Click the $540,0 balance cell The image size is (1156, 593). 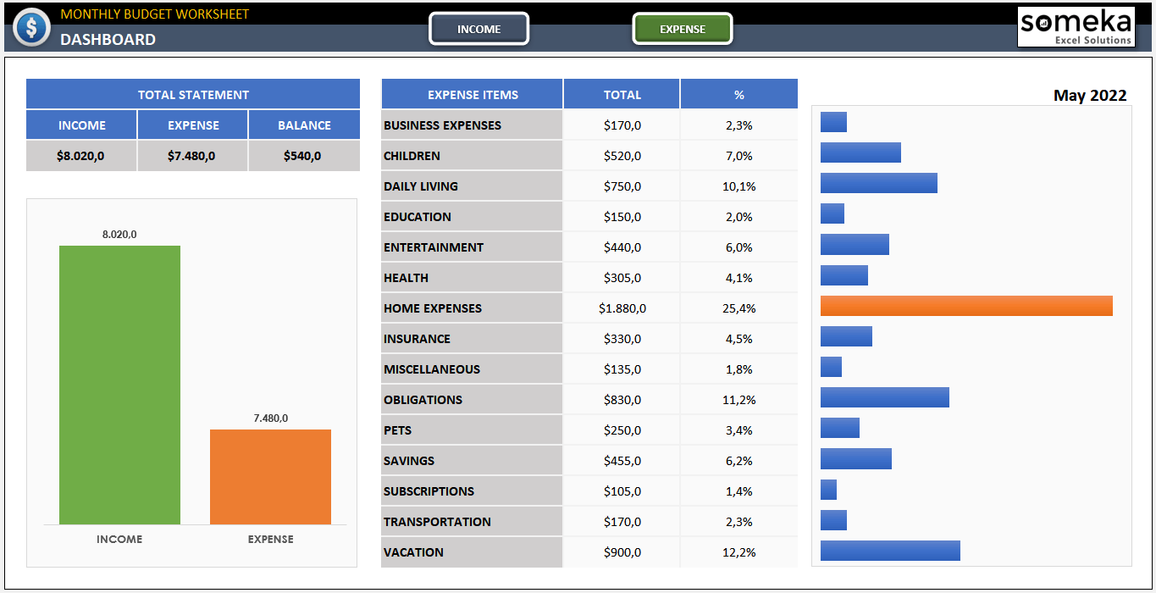click(304, 156)
